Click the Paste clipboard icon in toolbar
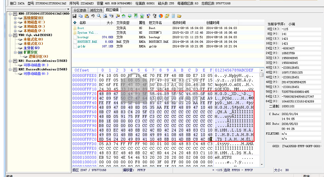 click(x=87, y=16)
